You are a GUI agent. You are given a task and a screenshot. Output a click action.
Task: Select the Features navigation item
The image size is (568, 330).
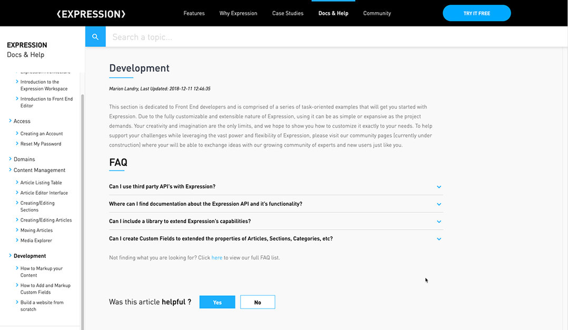click(x=194, y=13)
